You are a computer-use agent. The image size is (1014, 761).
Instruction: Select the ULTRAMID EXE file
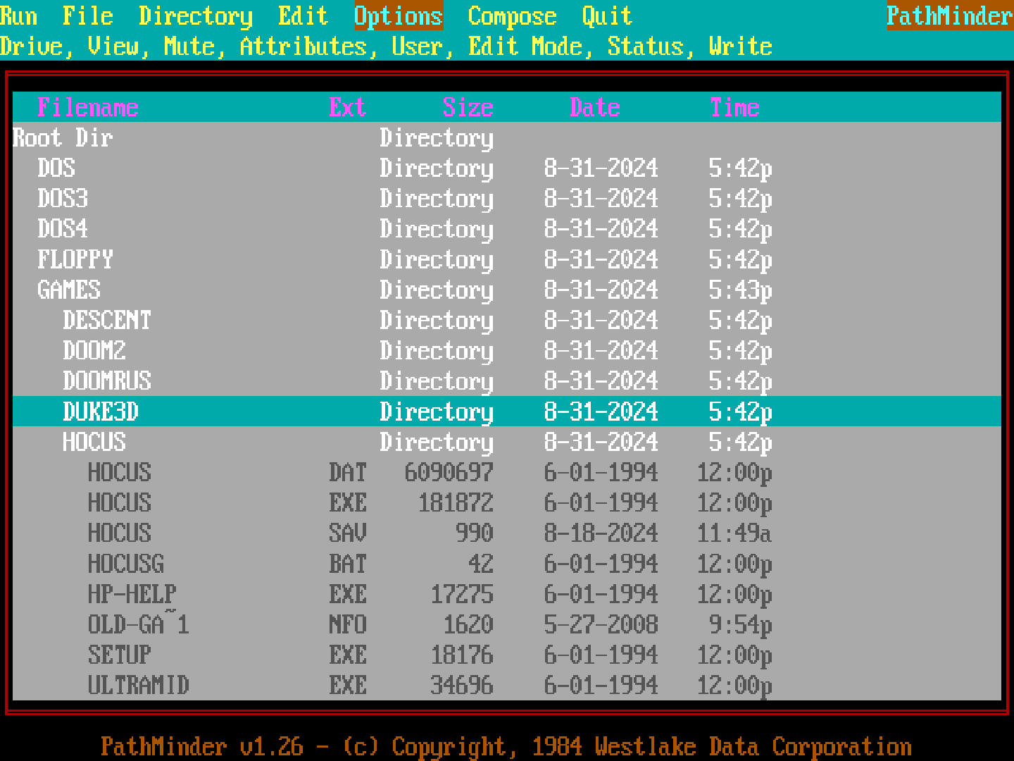pos(507,686)
